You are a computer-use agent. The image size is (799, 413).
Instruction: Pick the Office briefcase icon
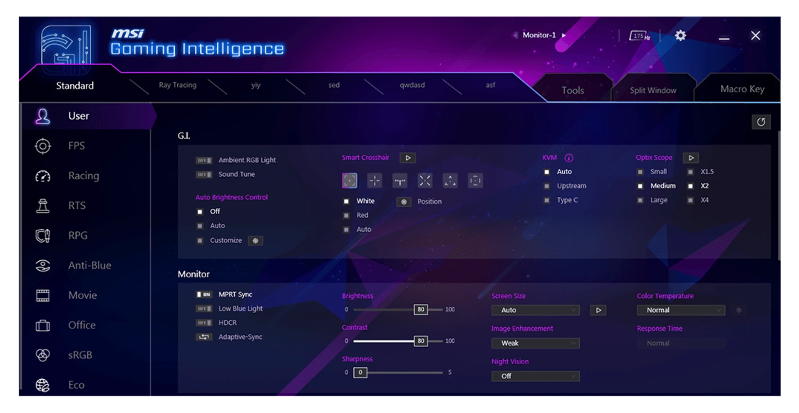(x=42, y=325)
